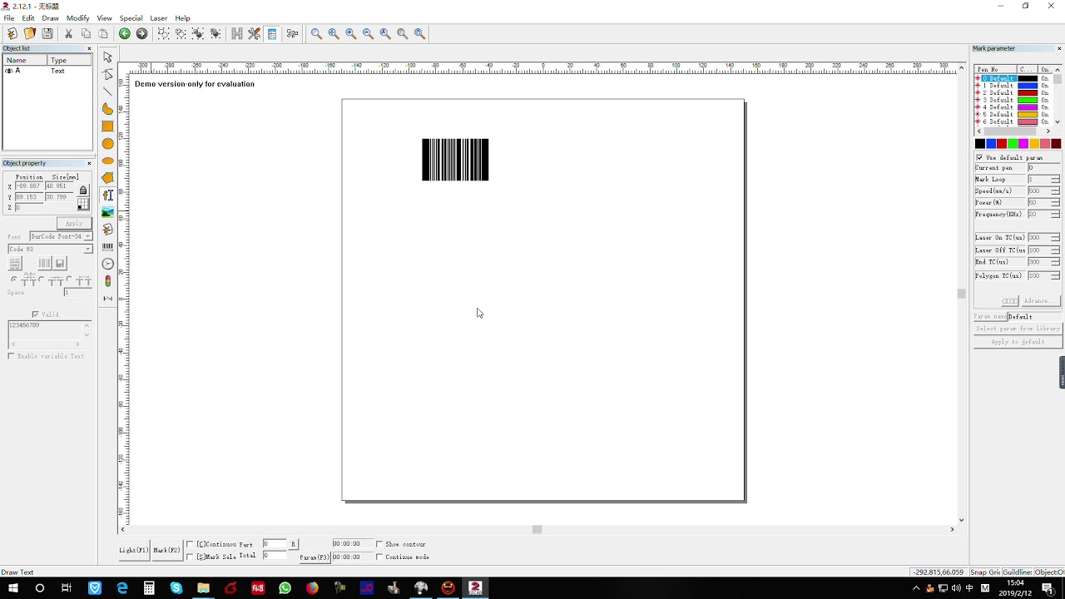Click the Param(F3) button
Screen dimensions: 1065x599
click(315, 557)
